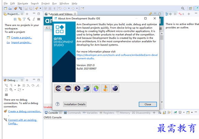Click the Connect to existing config toolbar icon
The image size is (199, 139).
tap(20, 9)
